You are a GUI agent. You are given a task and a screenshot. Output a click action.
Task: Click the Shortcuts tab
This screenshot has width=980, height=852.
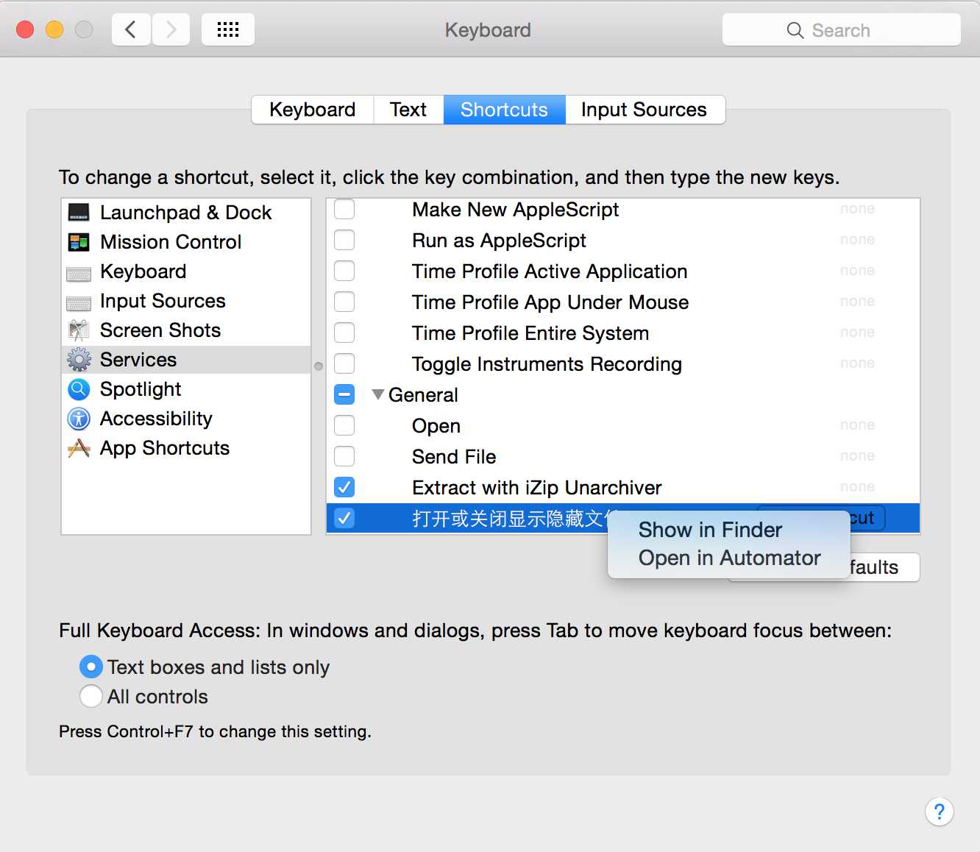coord(505,110)
